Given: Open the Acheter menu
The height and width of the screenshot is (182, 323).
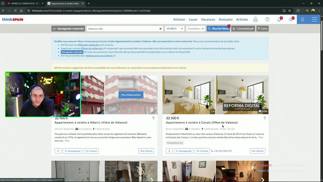Looking at the screenshot, I should [x=179, y=19].
